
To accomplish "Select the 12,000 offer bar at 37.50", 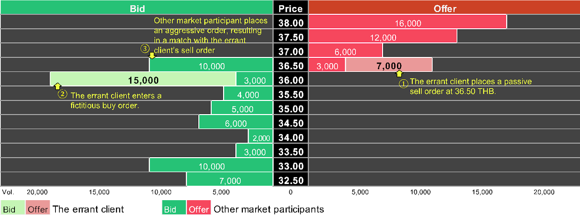I will pyautogui.click(x=383, y=37).
